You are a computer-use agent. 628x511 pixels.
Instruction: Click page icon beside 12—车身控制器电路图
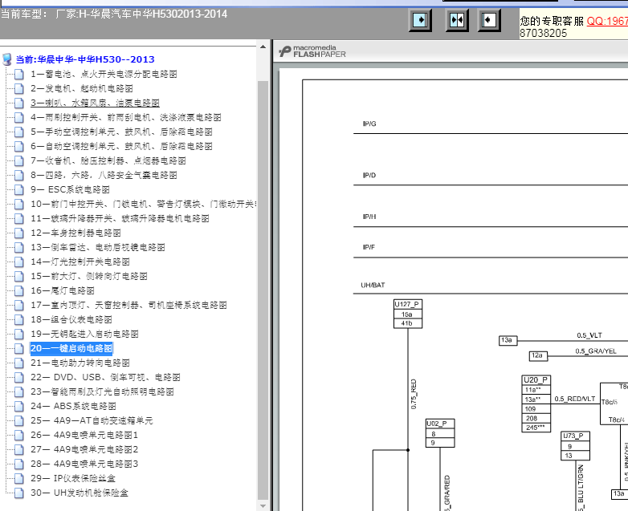[19, 233]
